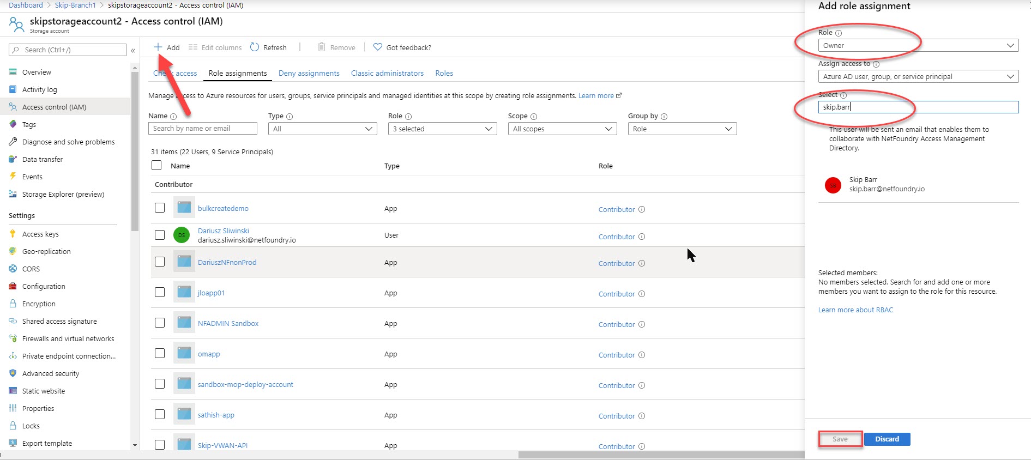Click the Add button in toolbar
1031x460 pixels.
[167, 47]
